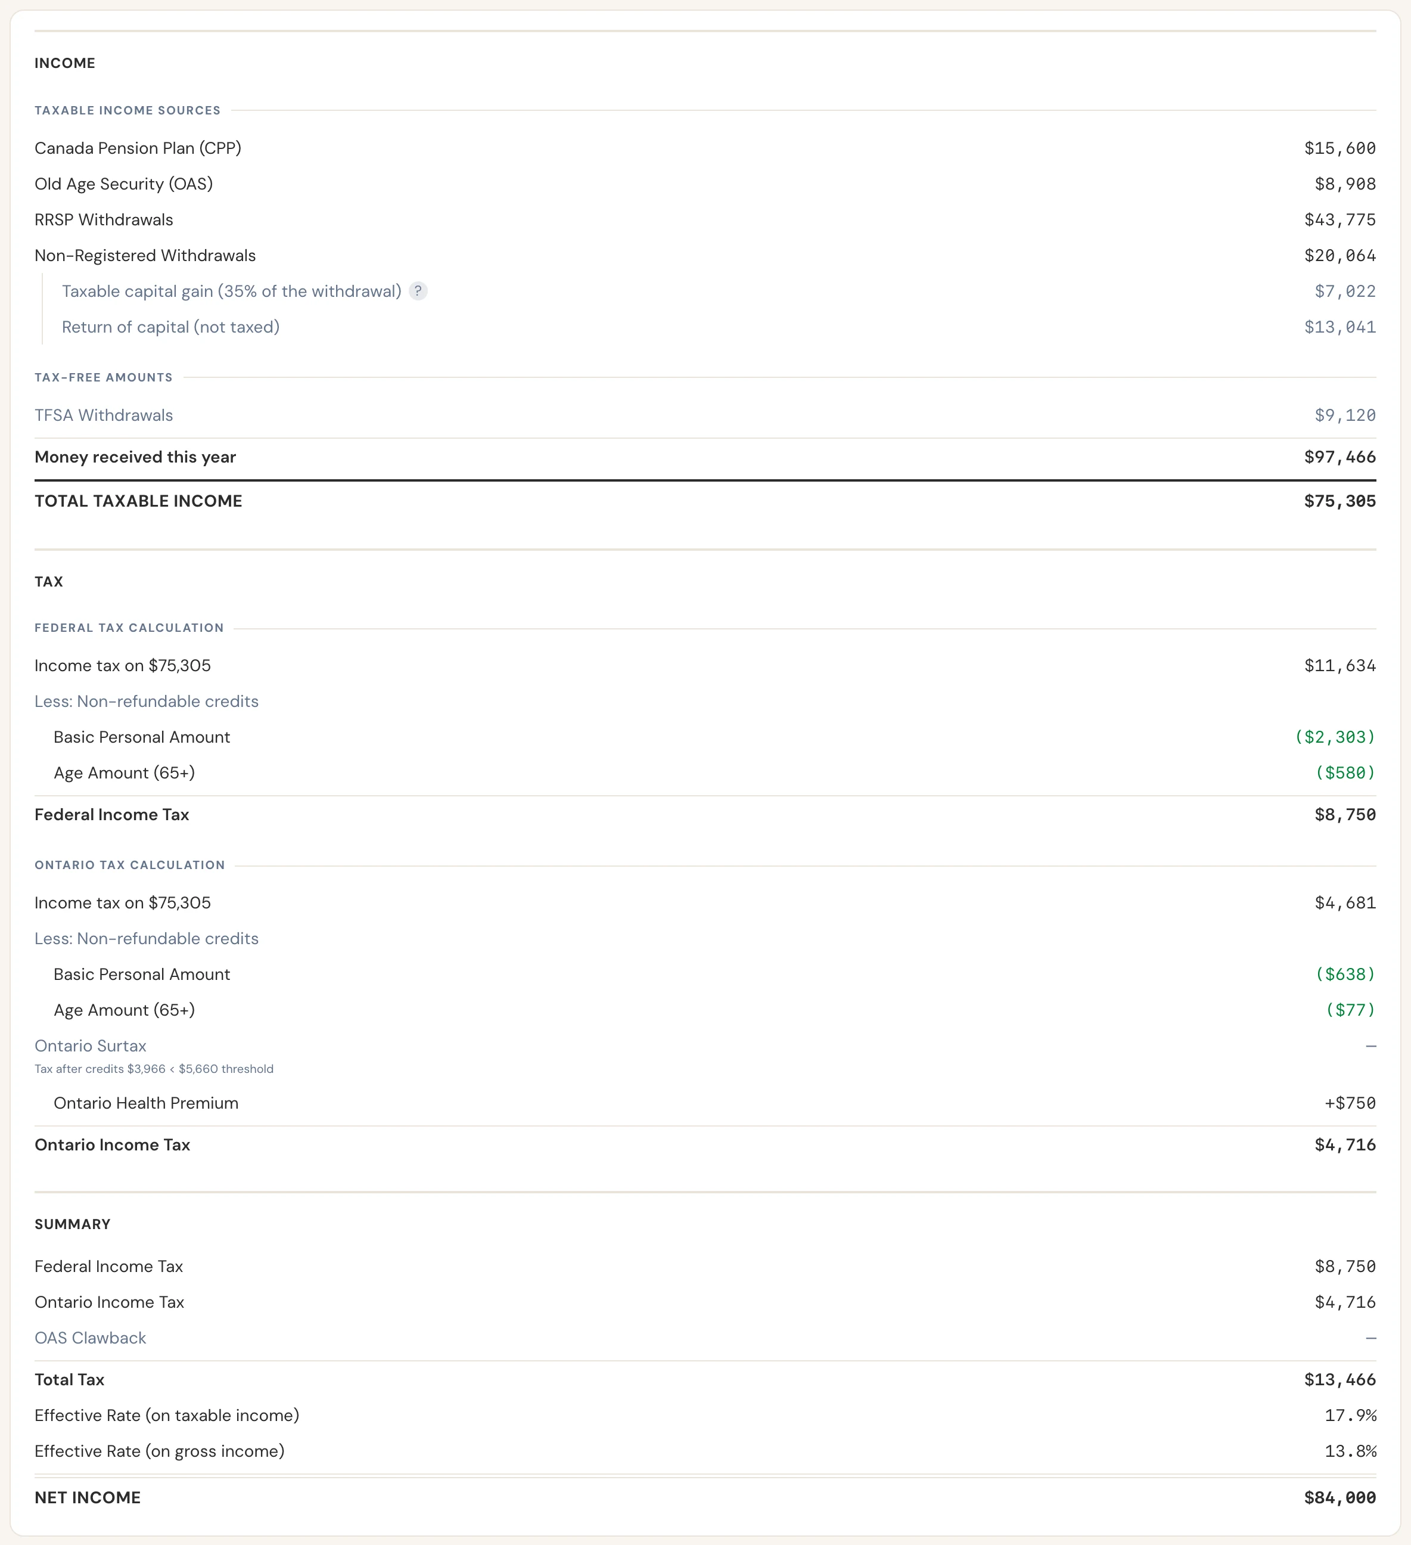Click the ($580) federal age amount credit
This screenshot has height=1545, width=1411.
(x=1345, y=773)
